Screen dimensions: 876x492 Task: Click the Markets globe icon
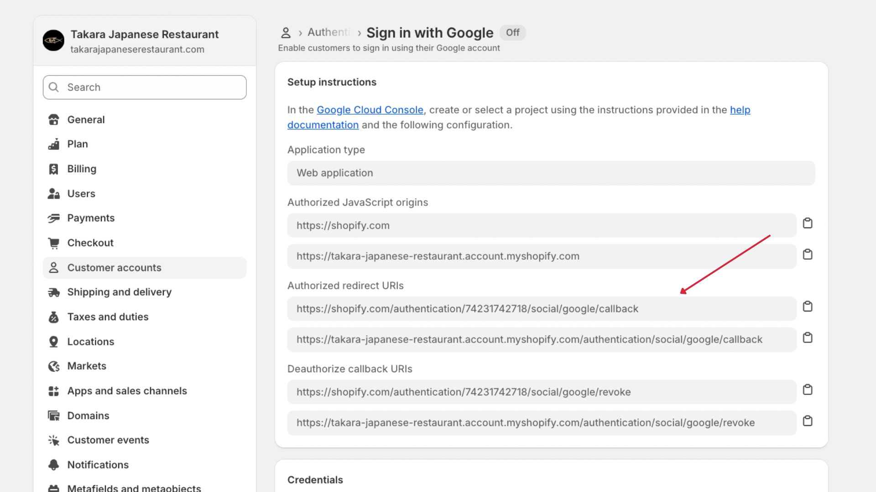[53, 366]
